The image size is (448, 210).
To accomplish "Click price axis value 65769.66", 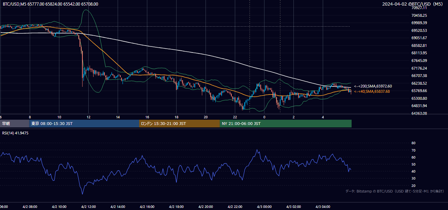I will 419,91.
